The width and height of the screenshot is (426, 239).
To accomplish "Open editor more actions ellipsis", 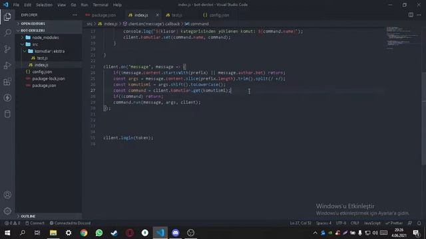I will (x=419, y=15).
